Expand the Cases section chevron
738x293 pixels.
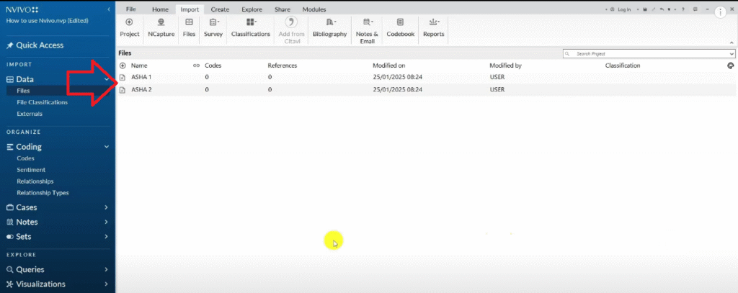pos(107,207)
